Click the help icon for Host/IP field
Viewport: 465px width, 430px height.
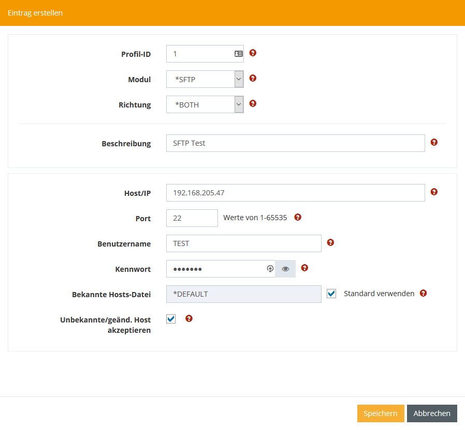(434, 192)
